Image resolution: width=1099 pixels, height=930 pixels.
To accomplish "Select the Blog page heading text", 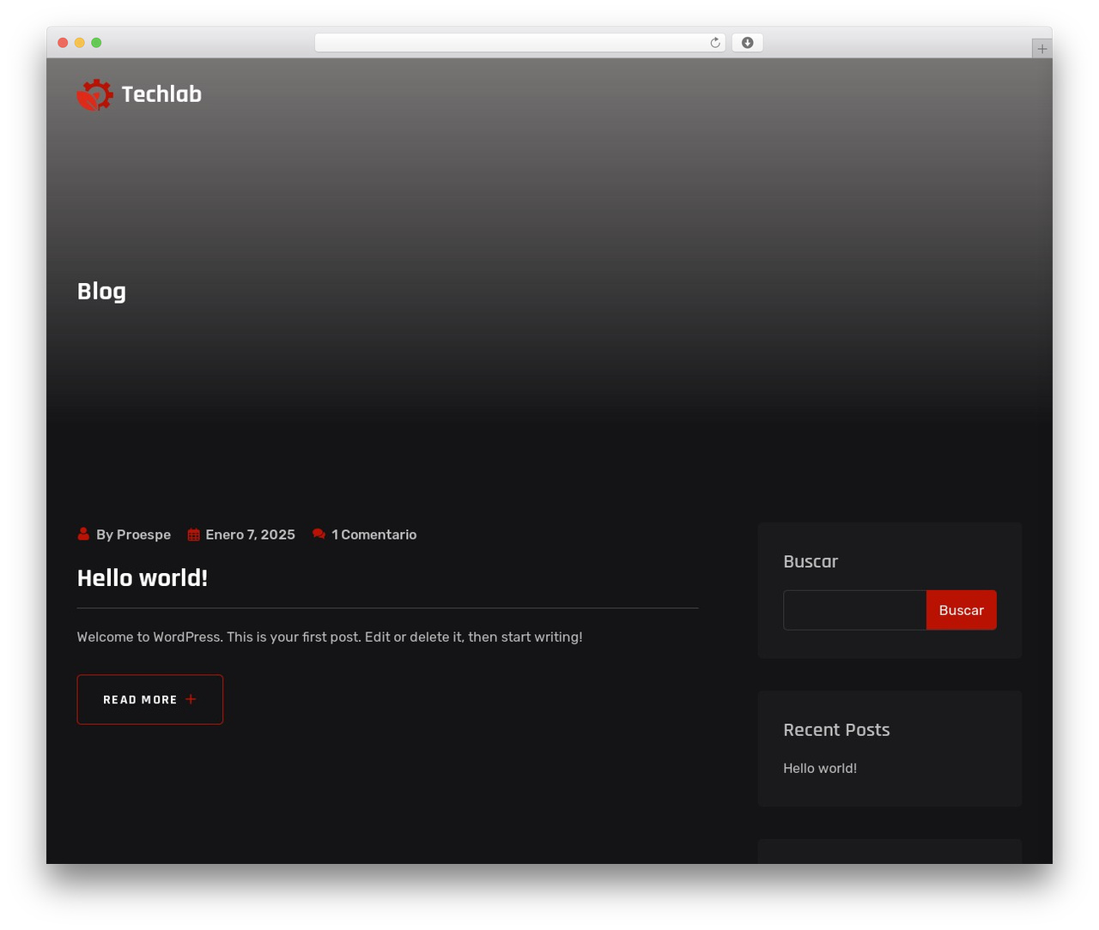I will [101, 291].
